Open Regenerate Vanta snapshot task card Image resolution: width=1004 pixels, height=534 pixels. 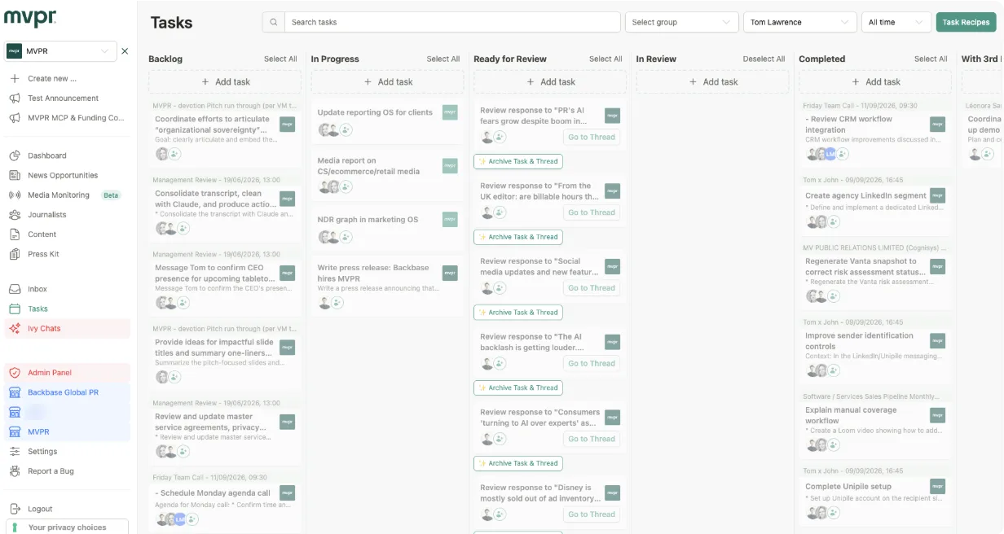(x=875, y=279)
